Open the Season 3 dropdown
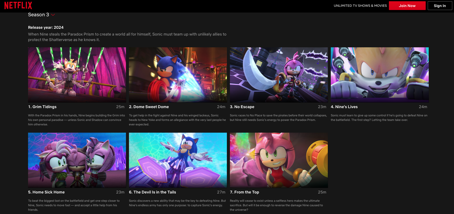 coord(42,15)
